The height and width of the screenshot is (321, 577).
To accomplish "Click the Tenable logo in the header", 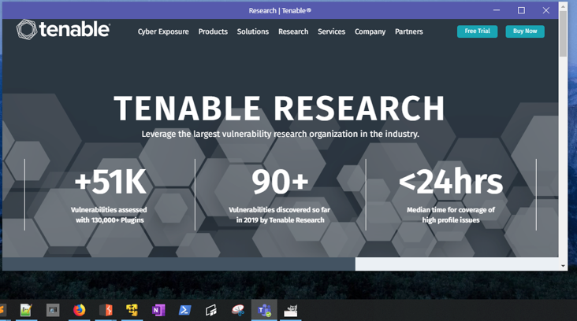I will point(63,31).
